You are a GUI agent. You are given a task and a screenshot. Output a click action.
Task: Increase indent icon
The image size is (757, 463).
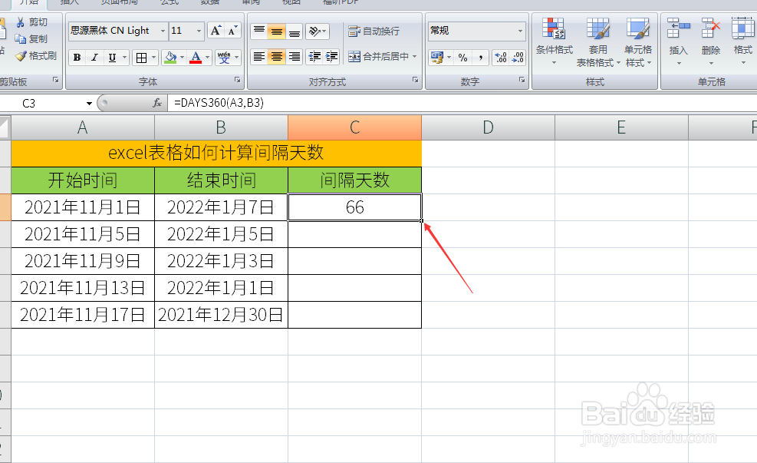point(331,57)
